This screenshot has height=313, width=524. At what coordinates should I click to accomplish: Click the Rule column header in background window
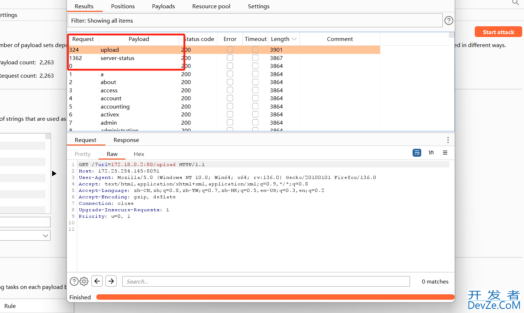coord(10,306)
